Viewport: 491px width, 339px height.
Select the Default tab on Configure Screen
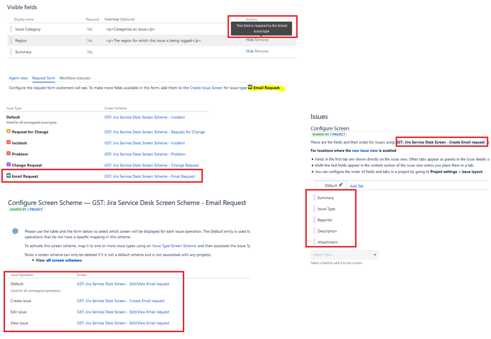[331, 186]
